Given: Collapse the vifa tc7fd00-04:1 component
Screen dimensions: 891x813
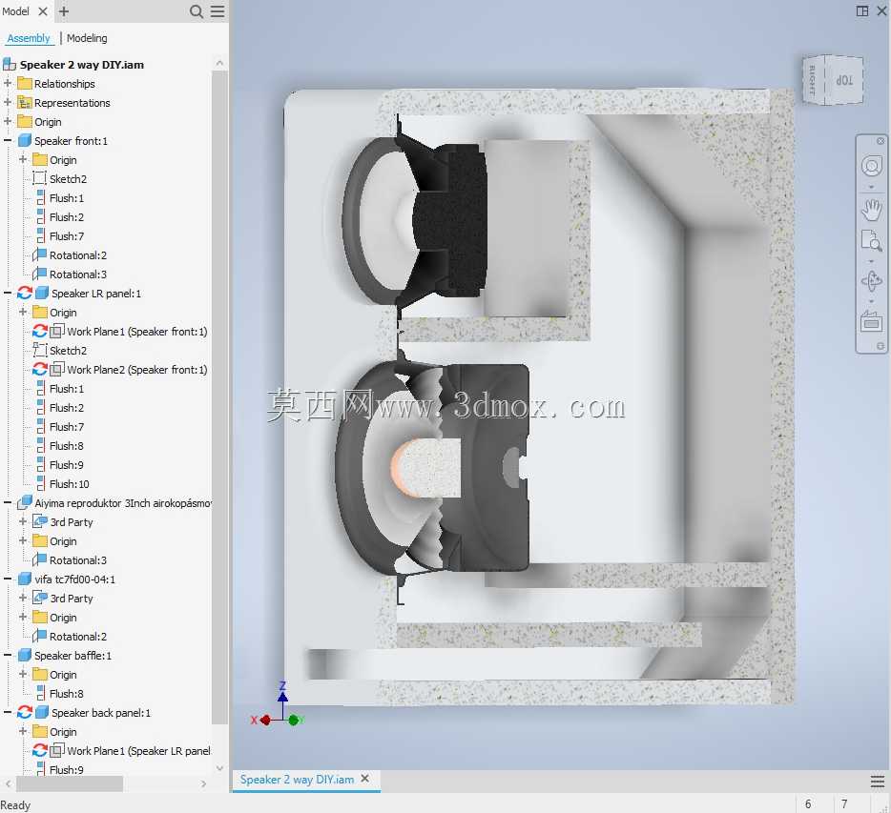Looking at the screenshot, I should click(8, 579).
